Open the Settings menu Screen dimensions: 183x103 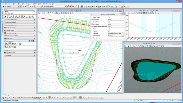15,4
